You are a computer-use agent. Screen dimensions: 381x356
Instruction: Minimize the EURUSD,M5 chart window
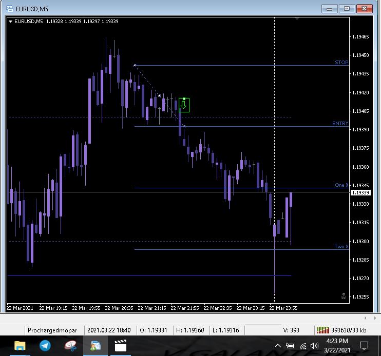coord(330,9)
